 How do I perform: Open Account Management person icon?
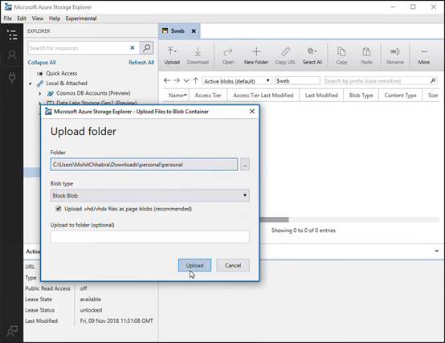pyautogui.click(x=12, y=55)
